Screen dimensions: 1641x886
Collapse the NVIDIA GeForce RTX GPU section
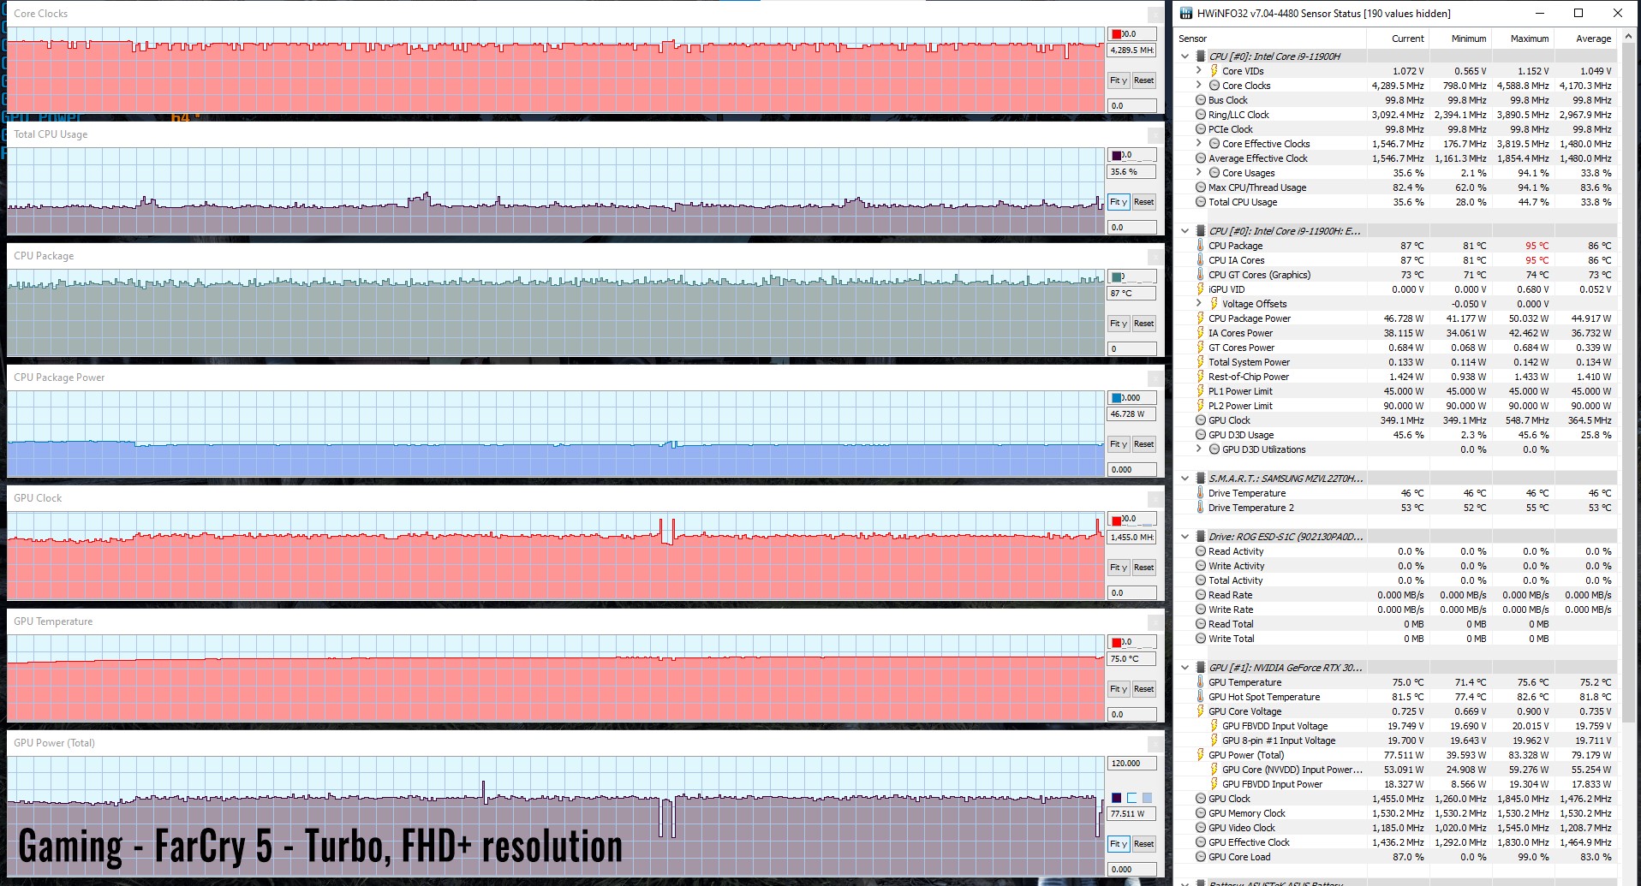pos(1185,668)
